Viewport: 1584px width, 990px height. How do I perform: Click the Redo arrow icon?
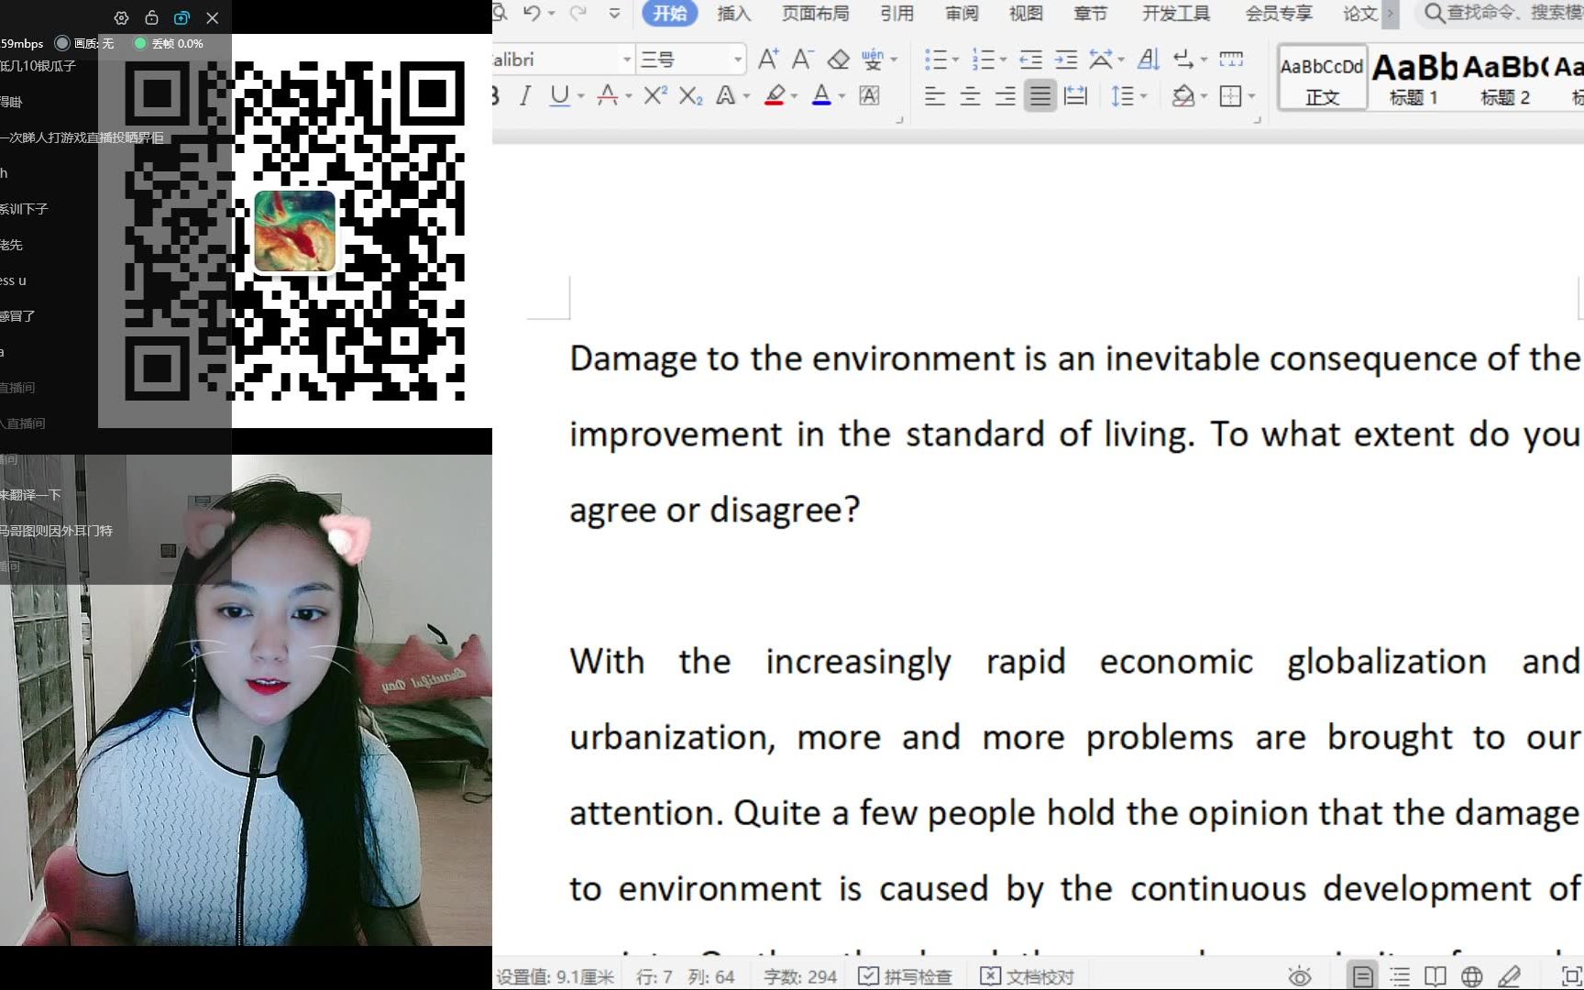577,13
